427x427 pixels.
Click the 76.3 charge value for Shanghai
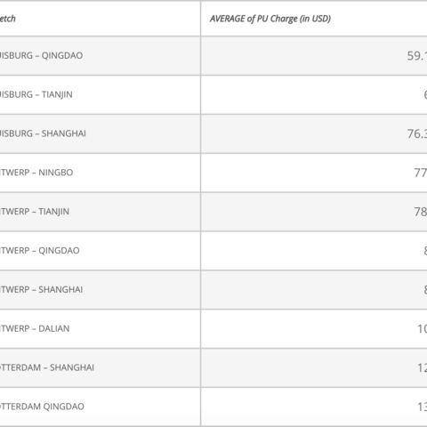coord(417,133)
